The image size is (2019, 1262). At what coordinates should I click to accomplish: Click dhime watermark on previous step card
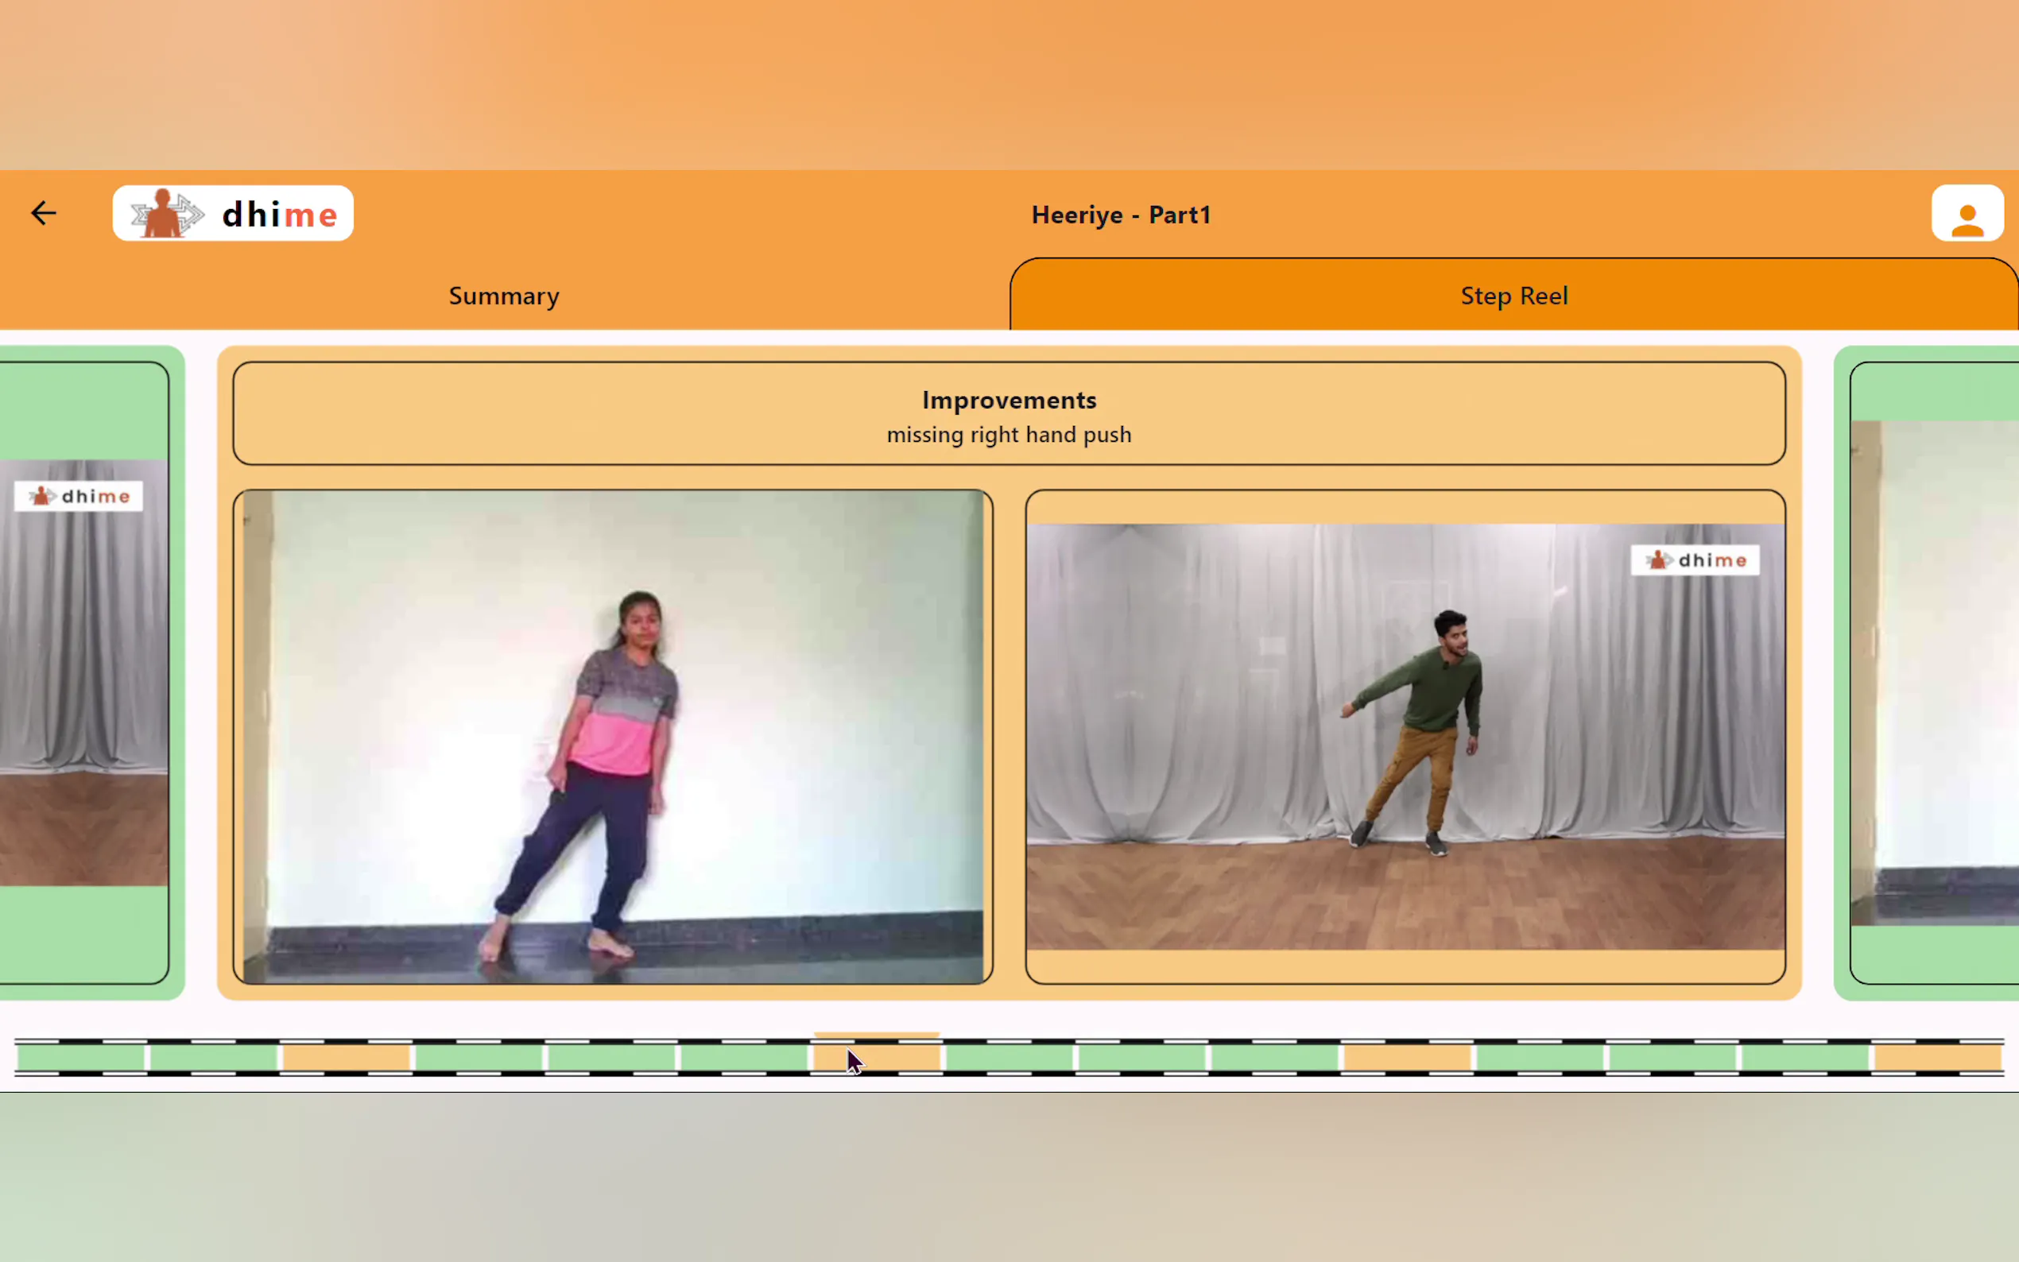click(79, 497)
